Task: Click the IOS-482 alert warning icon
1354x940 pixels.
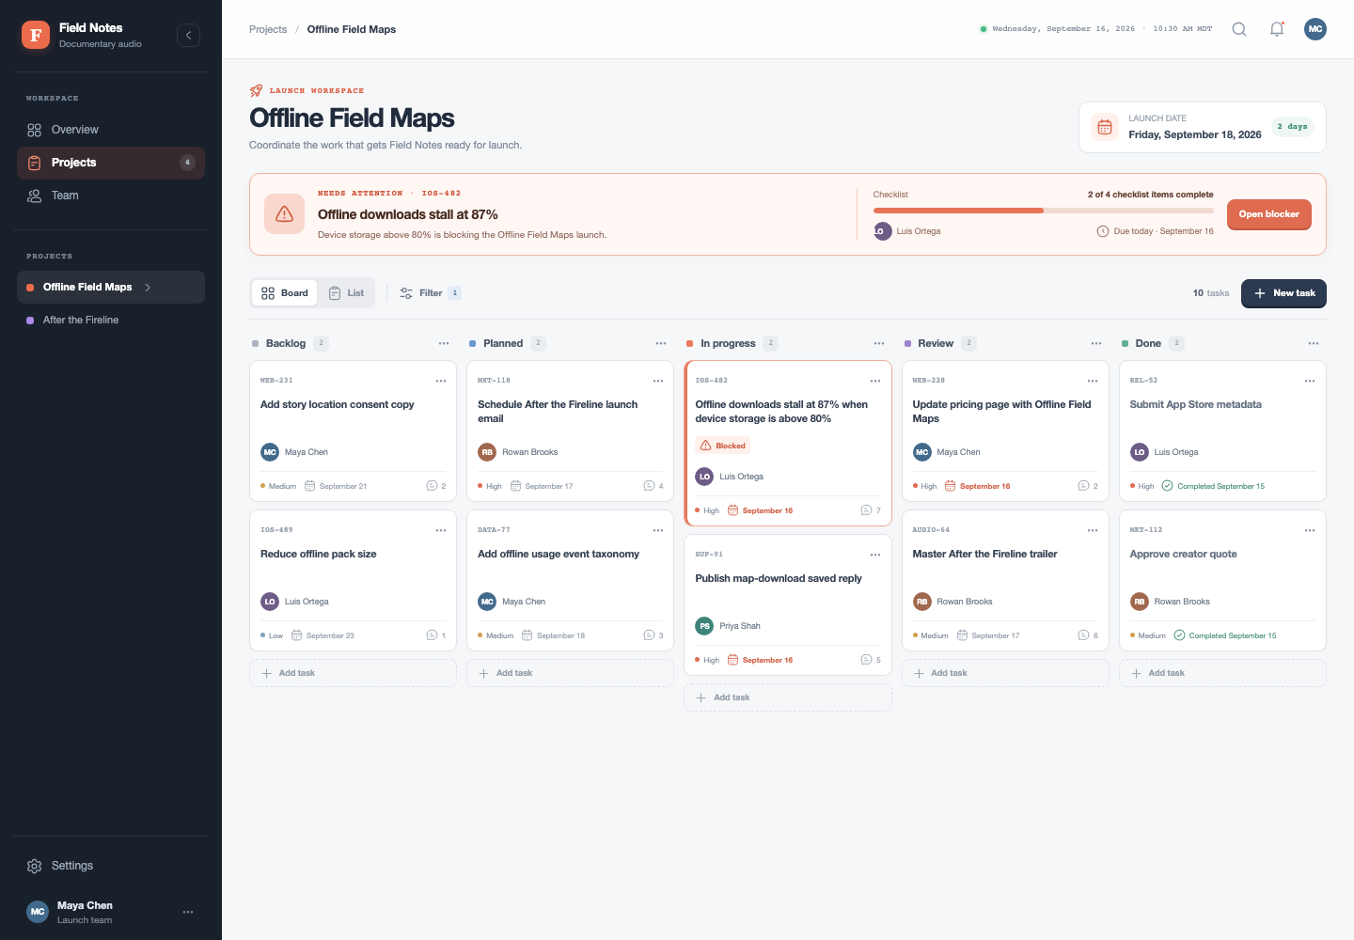Action: (x=284, y=214)
